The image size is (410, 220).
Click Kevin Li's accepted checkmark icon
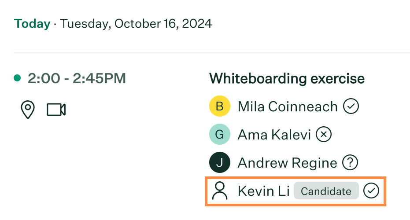tap(371, 191)
